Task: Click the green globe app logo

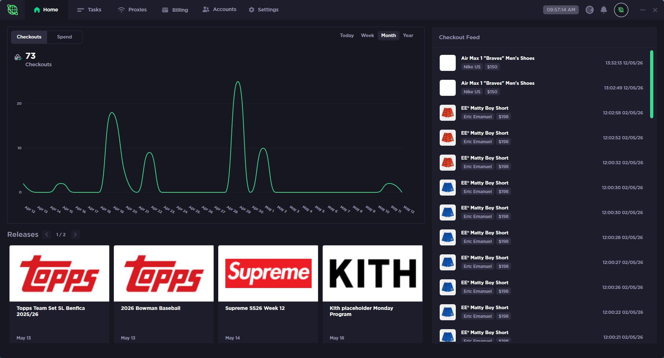Action: coord(12,10)
